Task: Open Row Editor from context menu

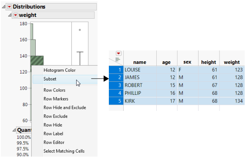Action: point(54,142)
